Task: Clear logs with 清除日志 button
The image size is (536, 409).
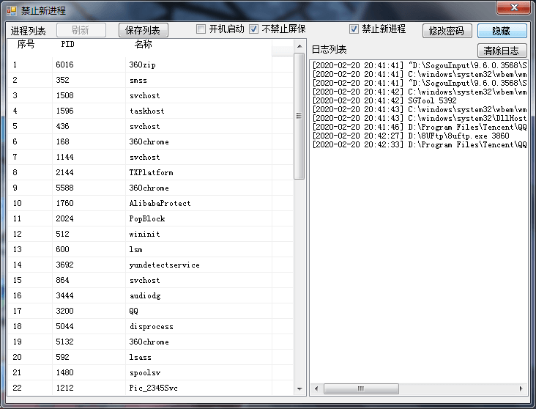Action: [502, 51]
